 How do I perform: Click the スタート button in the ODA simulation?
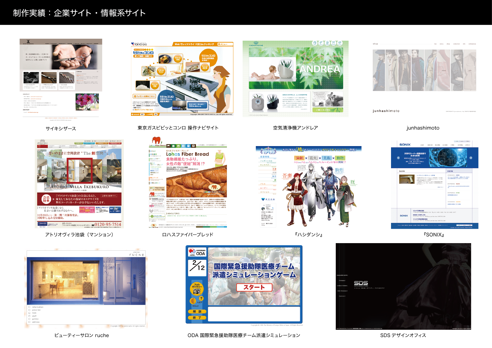pyautogui.click(x=254, y=287)
